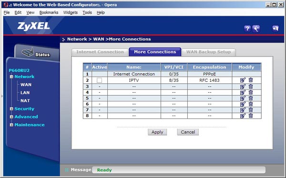Edit the IPTV connection in row 2

[x=243, y=80]
